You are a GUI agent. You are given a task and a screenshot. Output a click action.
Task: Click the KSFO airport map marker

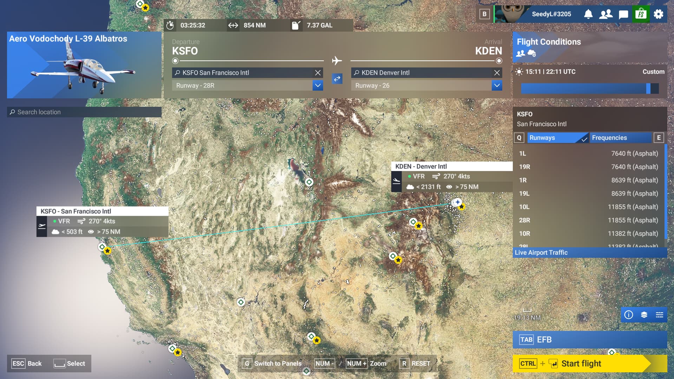point(102,247)
